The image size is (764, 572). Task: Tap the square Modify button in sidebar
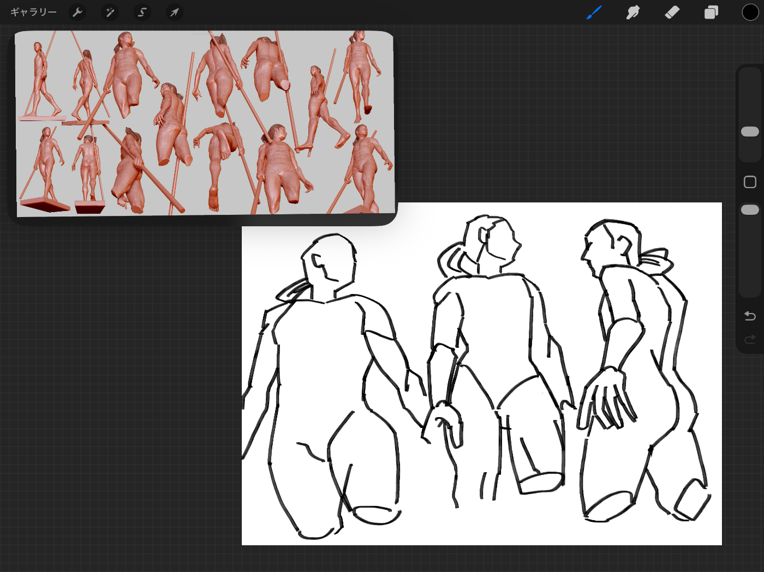[x=750, y=182]
